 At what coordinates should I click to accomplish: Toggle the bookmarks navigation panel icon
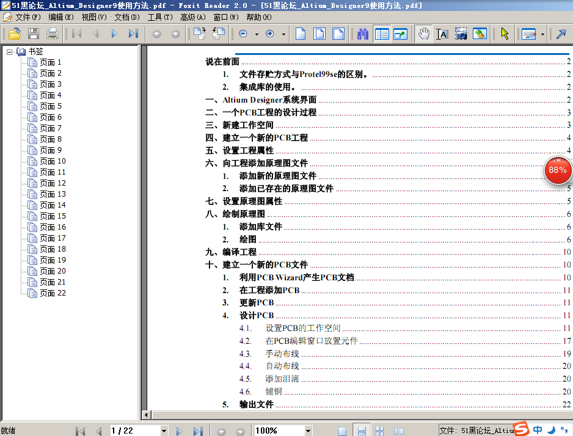382,34
